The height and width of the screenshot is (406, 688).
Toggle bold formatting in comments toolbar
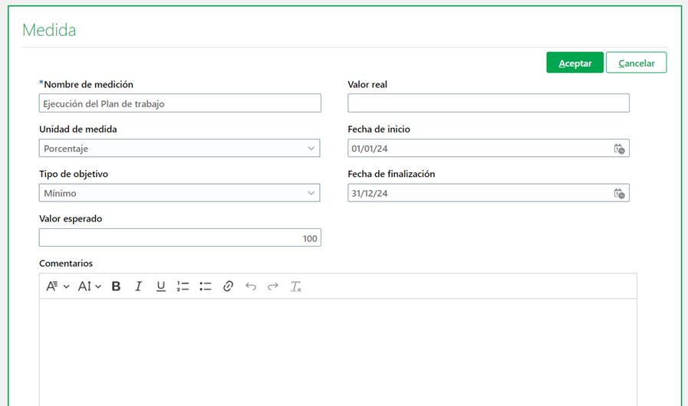point(117,286)
